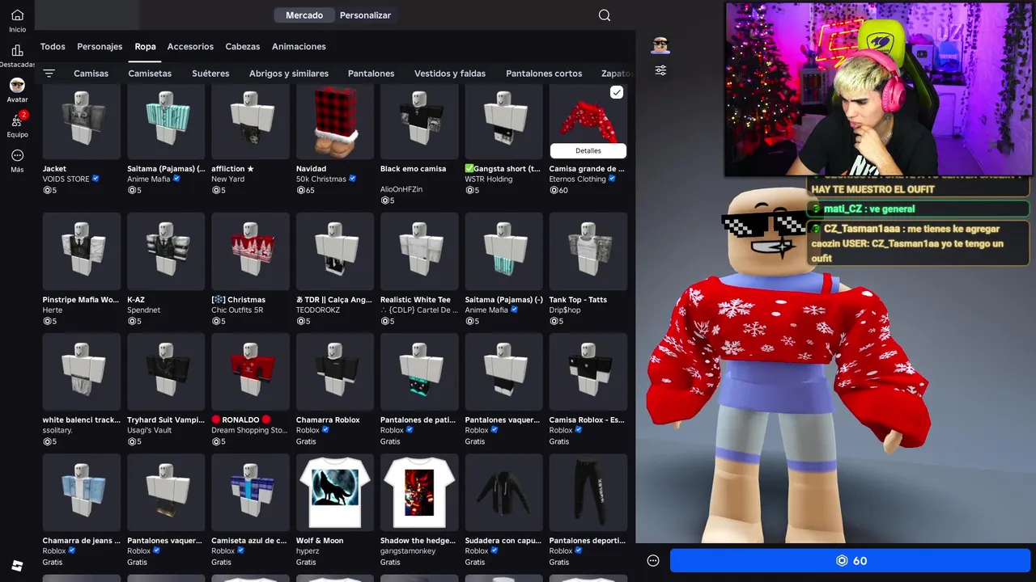Viewport: 1036px width, 582px height.
Task: Select Black emo camisa thumbnail
Action: click(x=419, y=121)
